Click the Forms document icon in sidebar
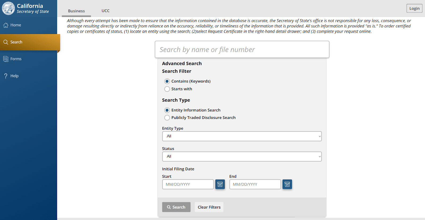This screenshot has height=220, width=425. pyautogui.click(x=6, y=59)
